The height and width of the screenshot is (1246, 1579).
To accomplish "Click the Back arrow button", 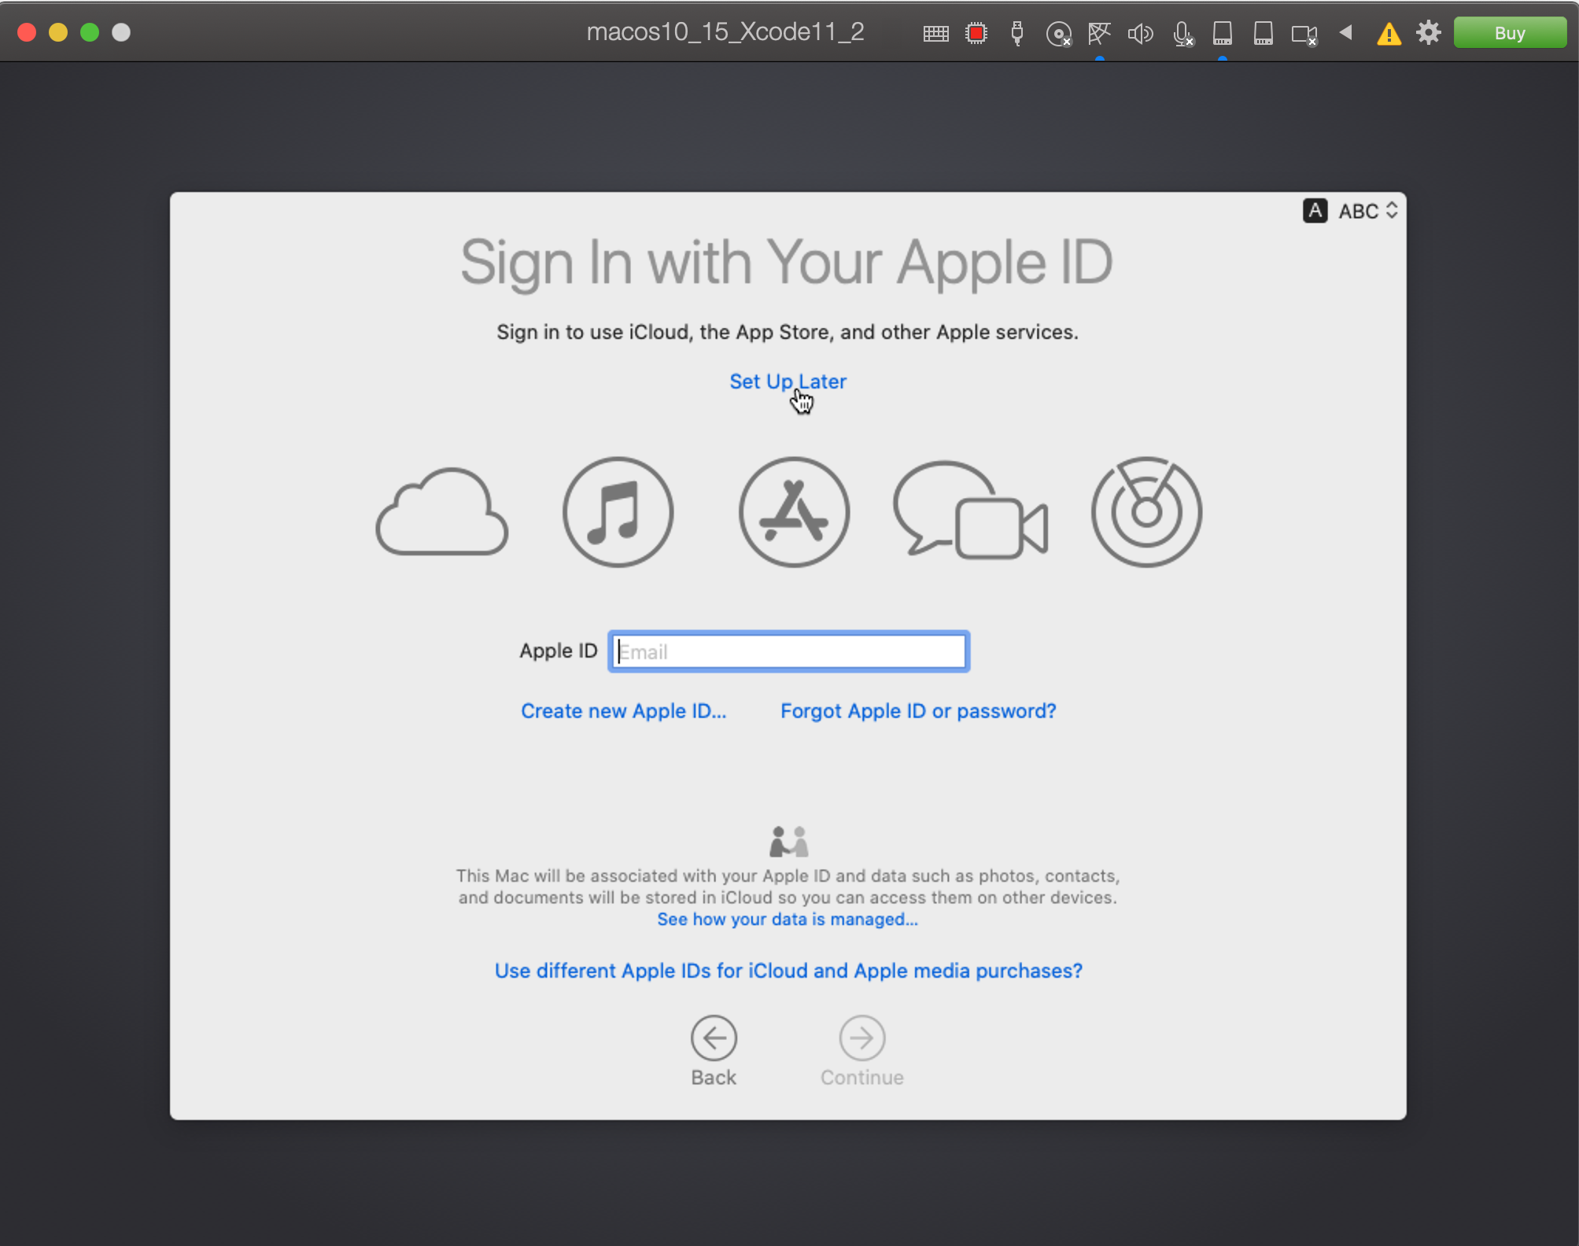I will click(714, 1038).
